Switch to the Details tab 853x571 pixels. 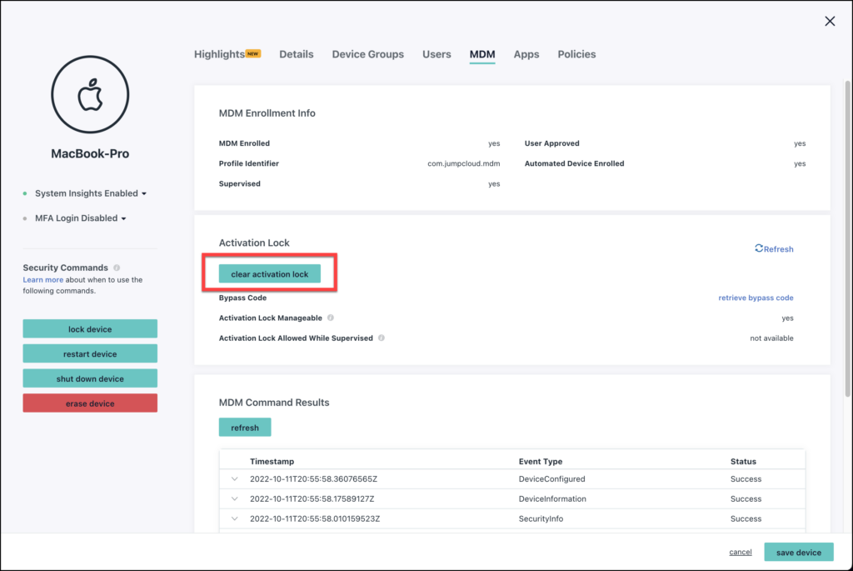click(x=297, y=54)
